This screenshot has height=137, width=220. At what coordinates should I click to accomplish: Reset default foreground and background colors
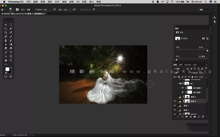pos(6,73)
